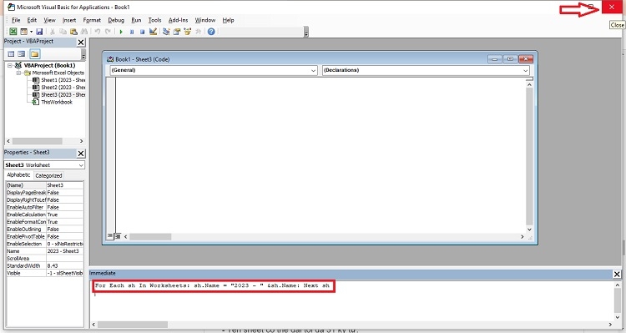The height and width of the screenshot is (333, 626).
Task: Open the Insert menu
Action: click(x=69, y=20)
